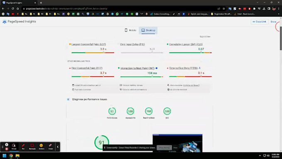The width and height of the screenshot is (282, 159).
Task: Click the TTFB distribution bar
Action: coord(190,76)
